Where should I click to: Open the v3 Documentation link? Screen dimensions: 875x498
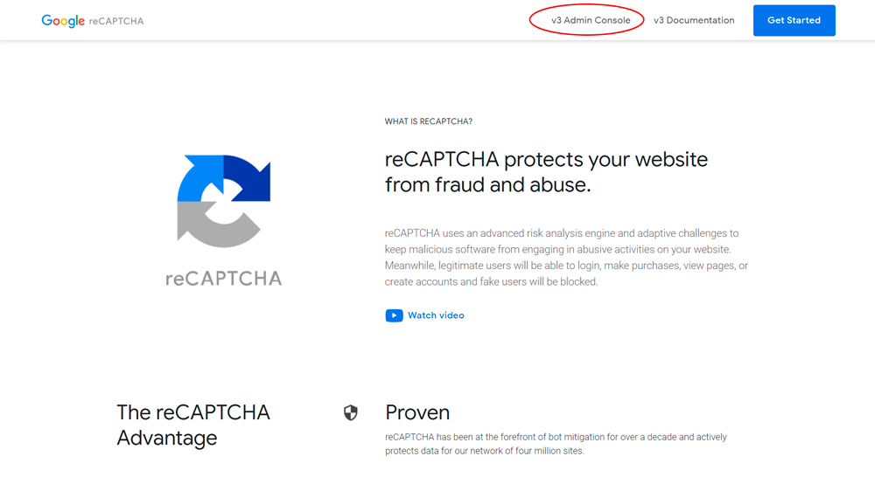(694, 20)
